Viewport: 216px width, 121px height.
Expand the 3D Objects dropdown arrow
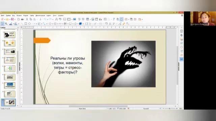pyautogui.click(x=83, y=24)
